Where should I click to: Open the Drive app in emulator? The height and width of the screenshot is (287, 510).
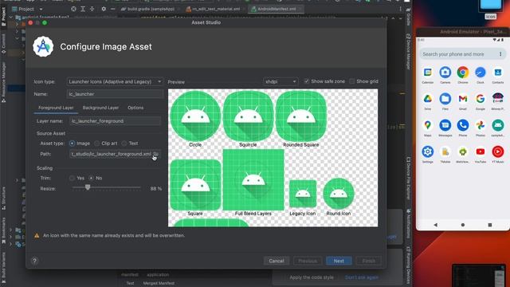pos(428,99)
